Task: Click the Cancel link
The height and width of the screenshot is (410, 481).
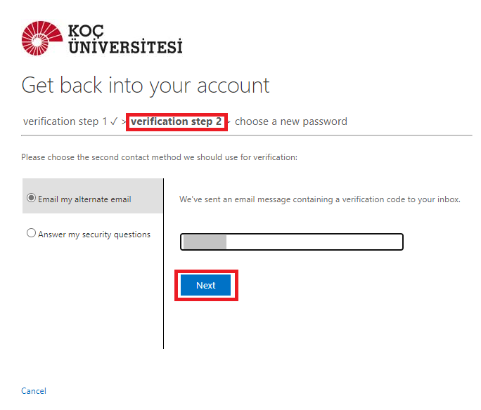Action: coord(34,391)
